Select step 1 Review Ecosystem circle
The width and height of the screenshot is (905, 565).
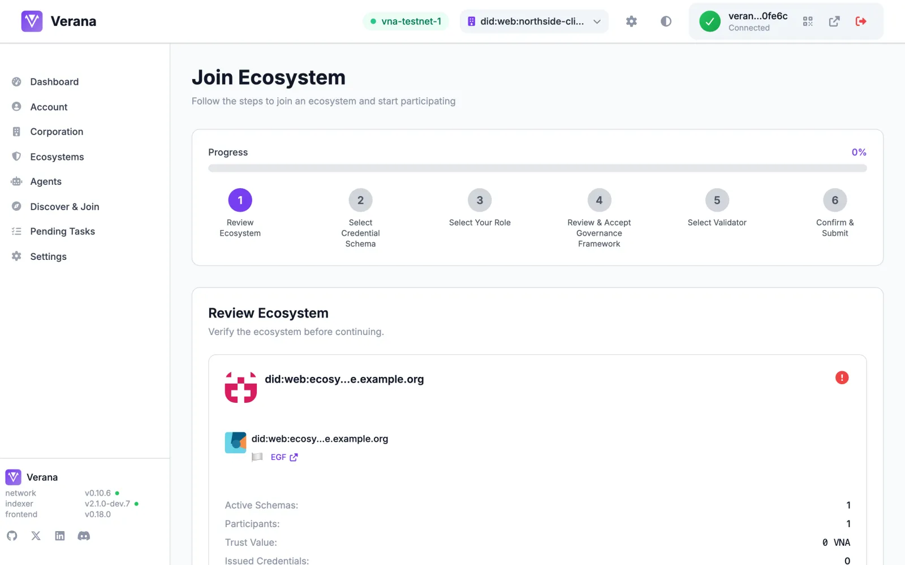240,200
